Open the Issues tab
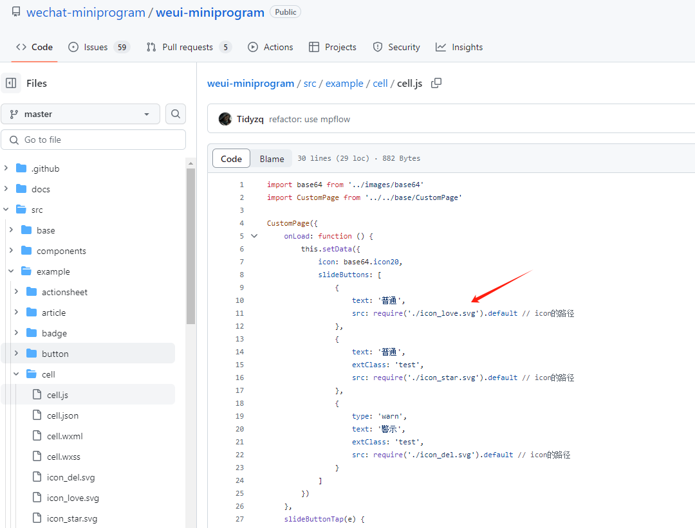 pyautogui.click(x=99, y=47)
